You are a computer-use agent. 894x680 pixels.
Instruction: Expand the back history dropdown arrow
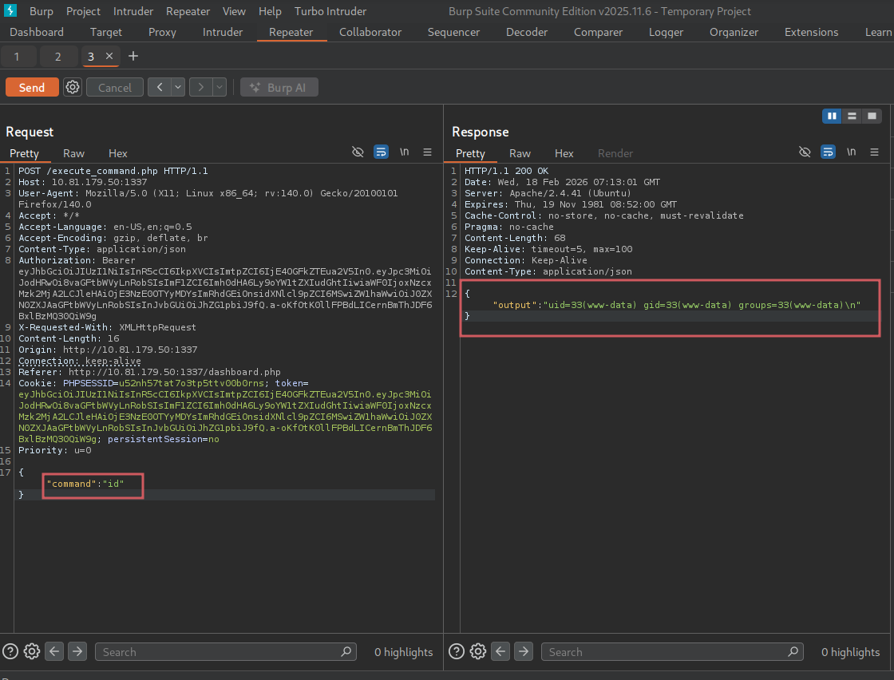[178, 88]
